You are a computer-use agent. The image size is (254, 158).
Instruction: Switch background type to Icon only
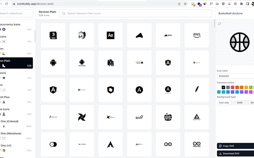click(x=224, y=103)
